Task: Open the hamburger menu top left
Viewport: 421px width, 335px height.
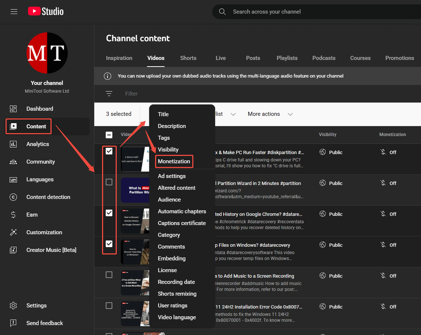Action: click(x=14, y=11)
